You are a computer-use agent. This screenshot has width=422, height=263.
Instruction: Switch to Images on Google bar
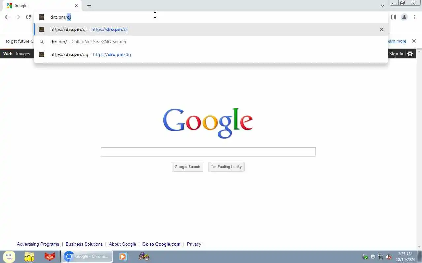tap(23, 54)
